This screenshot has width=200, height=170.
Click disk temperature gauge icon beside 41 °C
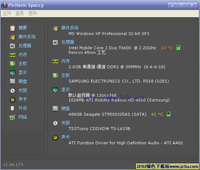pos(169,114)
